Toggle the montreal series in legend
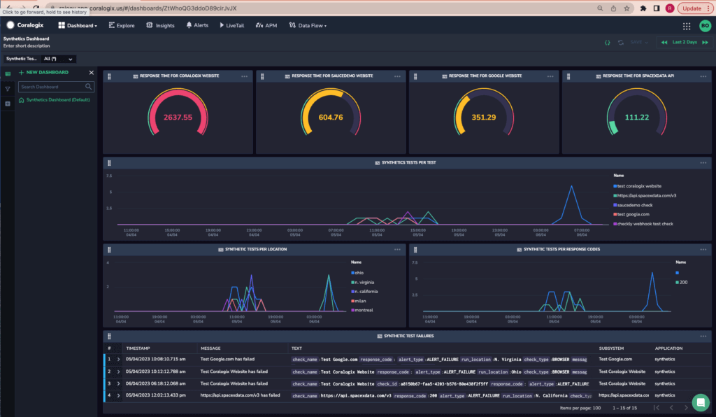This screenshot has height=417, width=716. [x=361, y=310]
